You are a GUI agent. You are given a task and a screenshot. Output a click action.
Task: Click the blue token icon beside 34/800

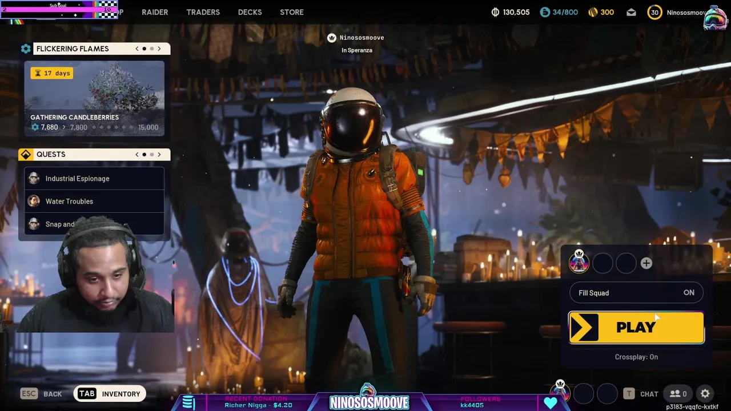click(544, 12)
